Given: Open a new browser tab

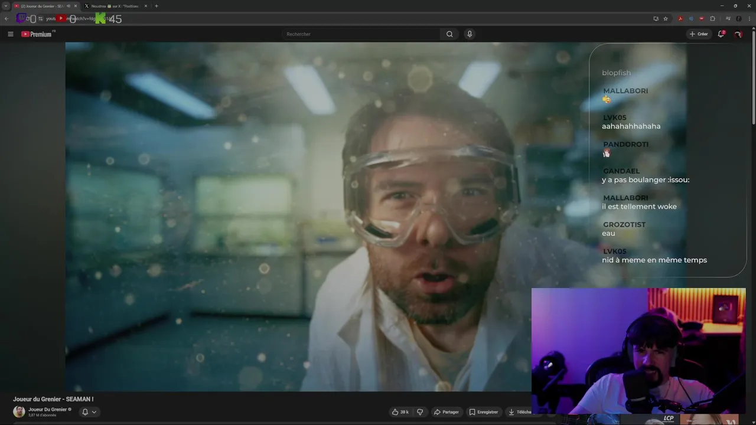Looking at the screenshot, I should tap(157, 6).
